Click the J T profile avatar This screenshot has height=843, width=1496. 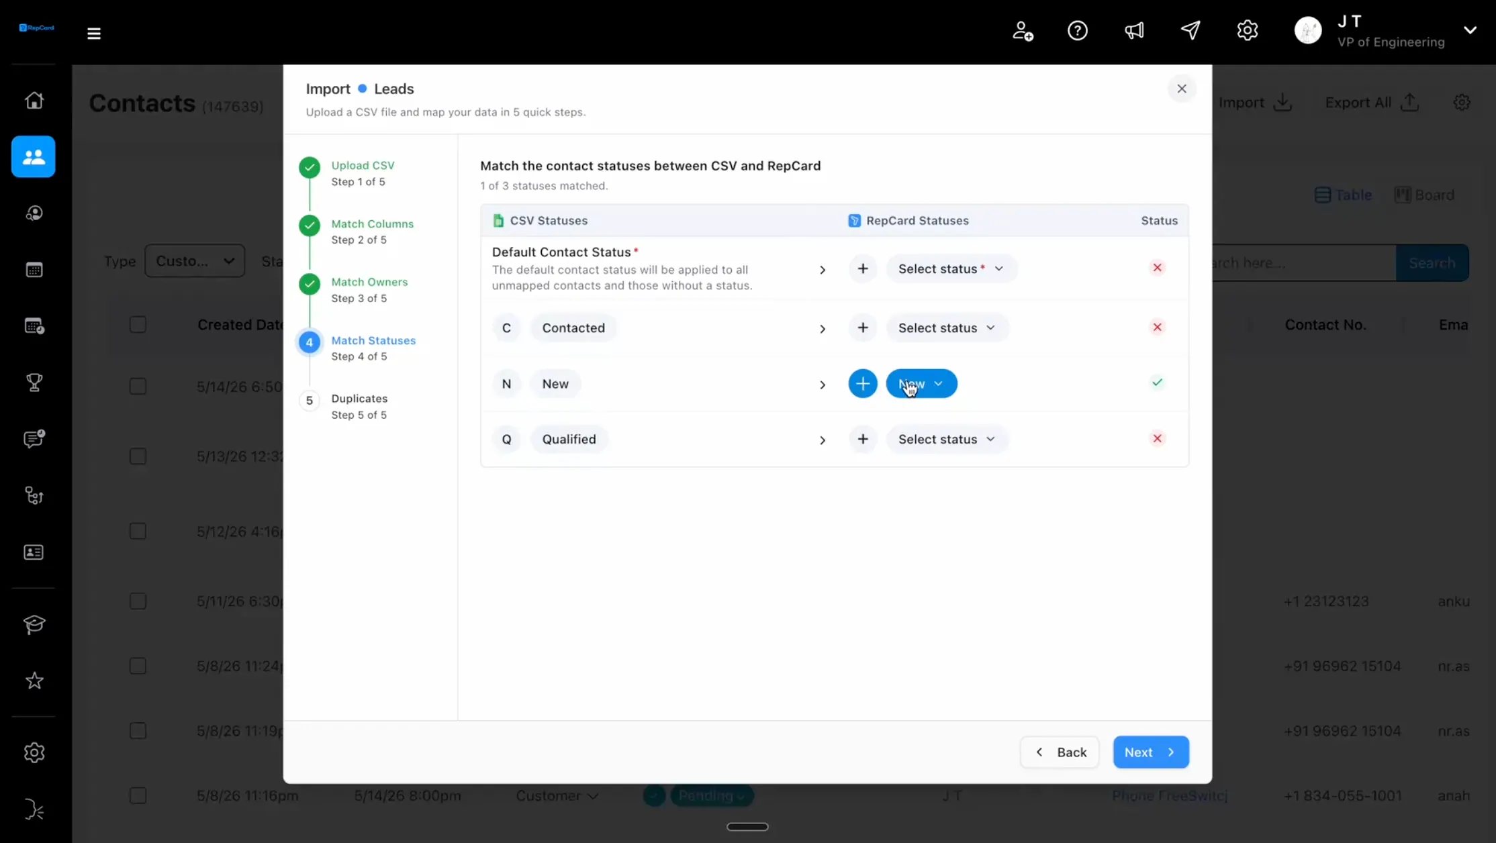point(1308,31)
